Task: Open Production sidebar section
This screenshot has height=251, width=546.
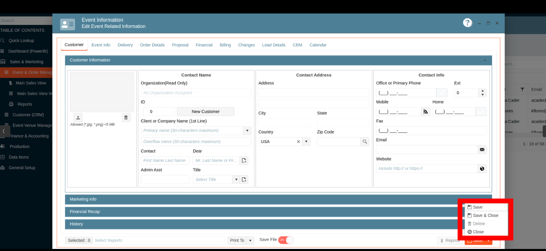Action: click(x=19, y=146)
